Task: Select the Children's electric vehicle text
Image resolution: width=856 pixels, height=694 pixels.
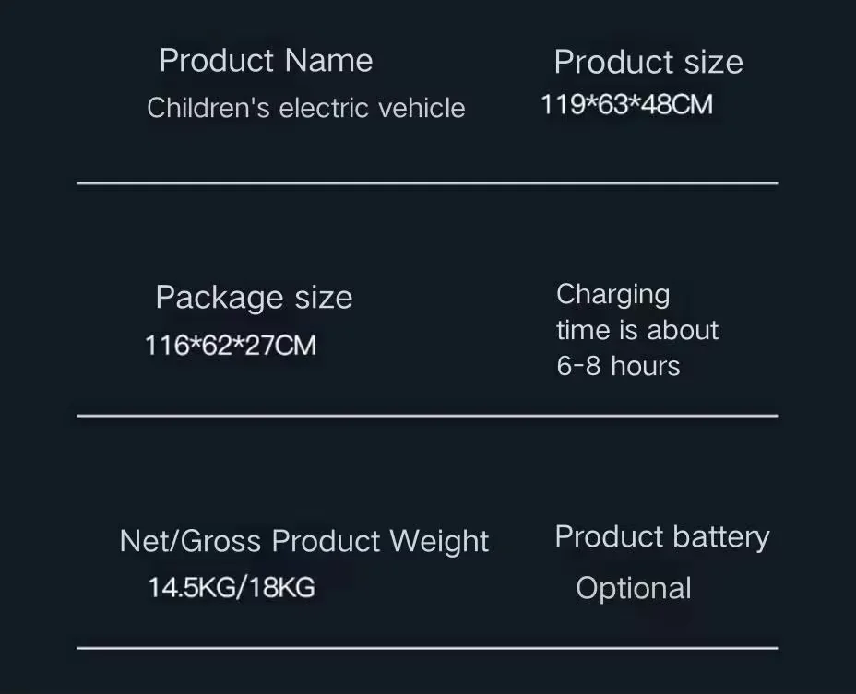Action: click(305, 108)
